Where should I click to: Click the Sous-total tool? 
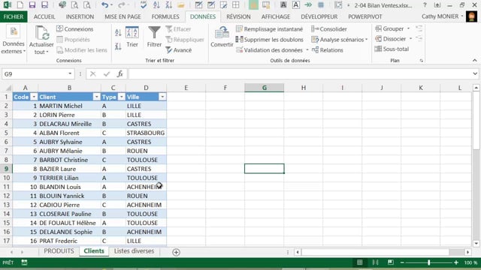392,49
